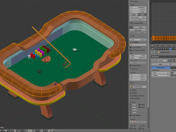Open the Global transform orientation dropdown
This screenshot has height=132, width=176.
tap(21, 131)
